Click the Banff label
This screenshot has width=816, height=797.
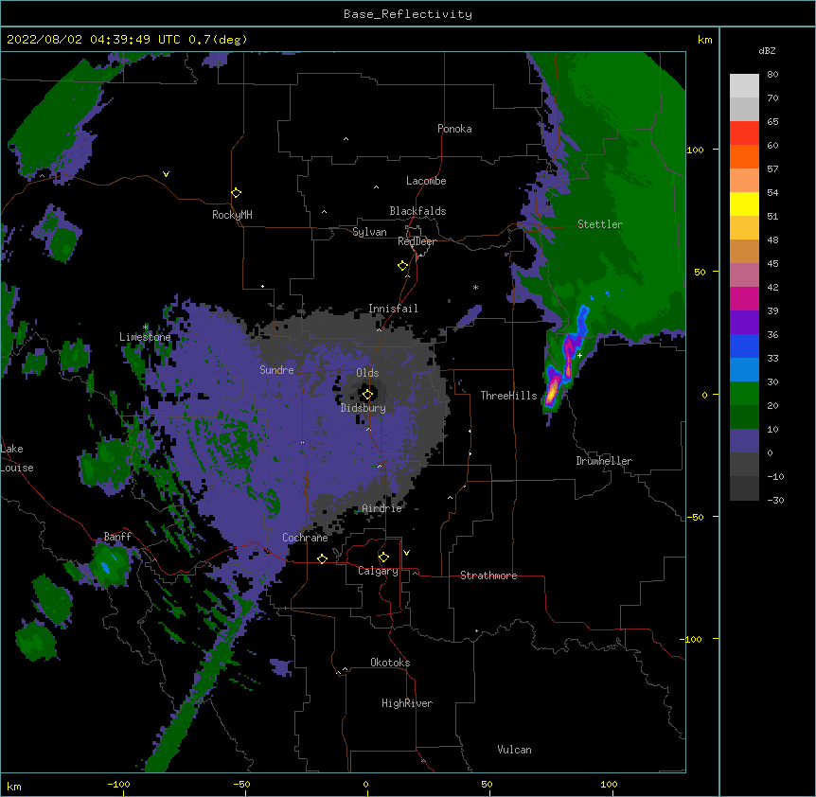117,537
